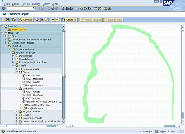The width and height of the screenshot is (185, 134).
Task: Open the Favorite menu
Action: tap(26, 4)
